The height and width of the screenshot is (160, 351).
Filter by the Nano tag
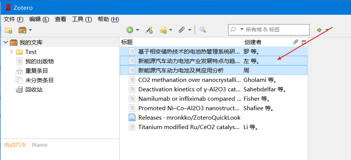(x=39, y=145)
